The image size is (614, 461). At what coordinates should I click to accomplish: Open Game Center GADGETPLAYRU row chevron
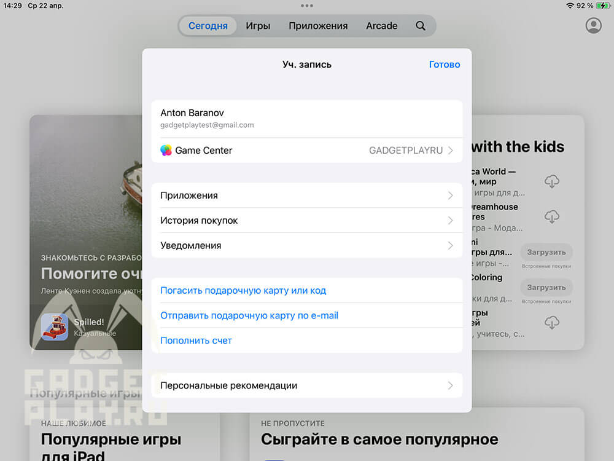pos(450,151)
